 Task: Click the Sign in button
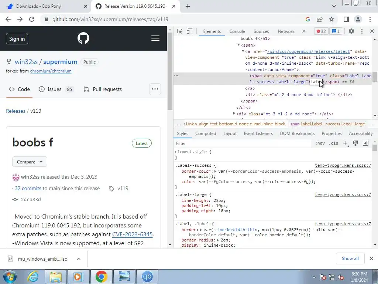17,38
